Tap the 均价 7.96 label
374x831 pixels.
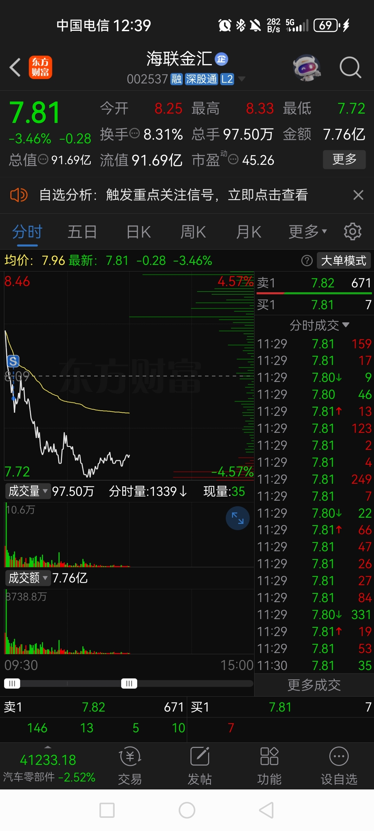pos(35,260)
